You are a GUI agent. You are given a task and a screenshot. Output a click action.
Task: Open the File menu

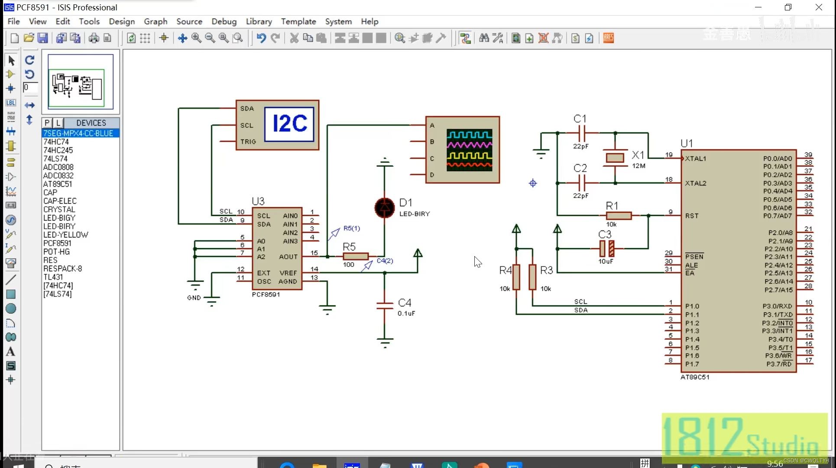click(x=13, y=21)
